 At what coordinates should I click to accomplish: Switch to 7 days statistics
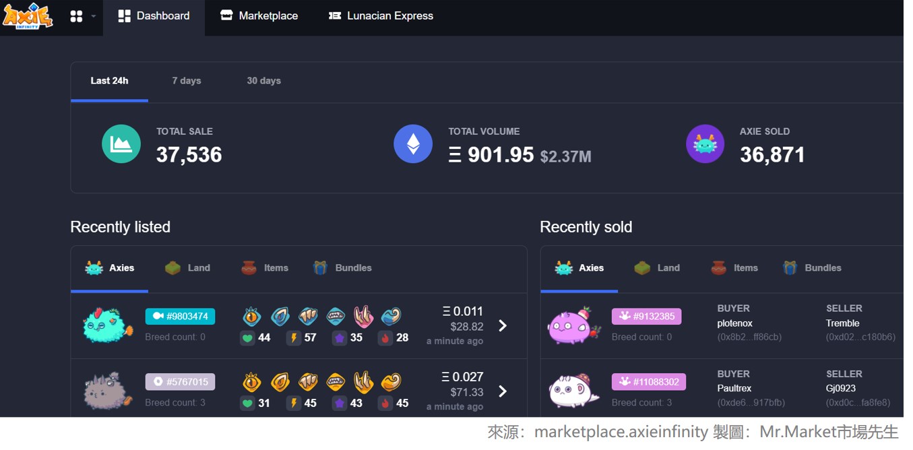(x=187, y=81)
